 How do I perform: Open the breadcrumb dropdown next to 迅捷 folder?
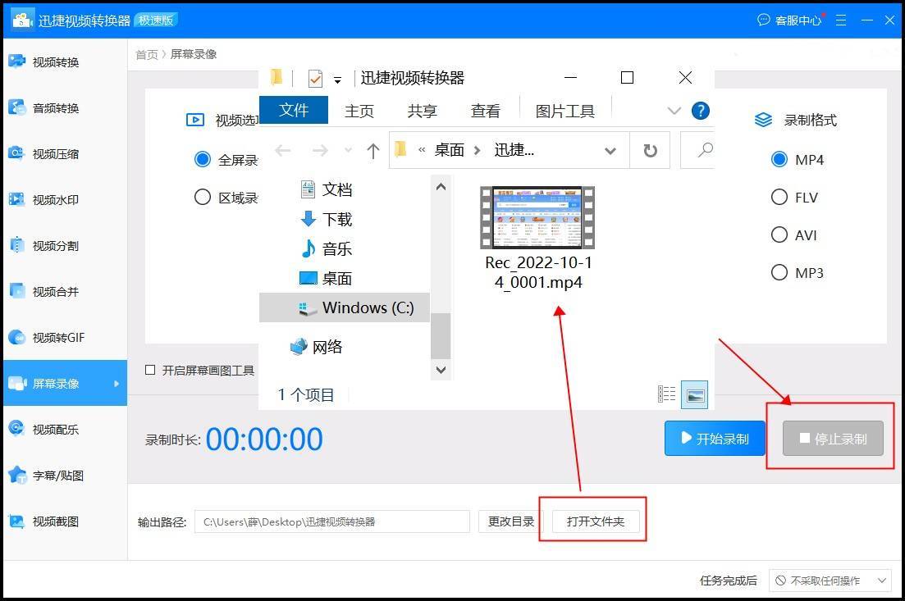pyautogui.click(x=610, y=150)
